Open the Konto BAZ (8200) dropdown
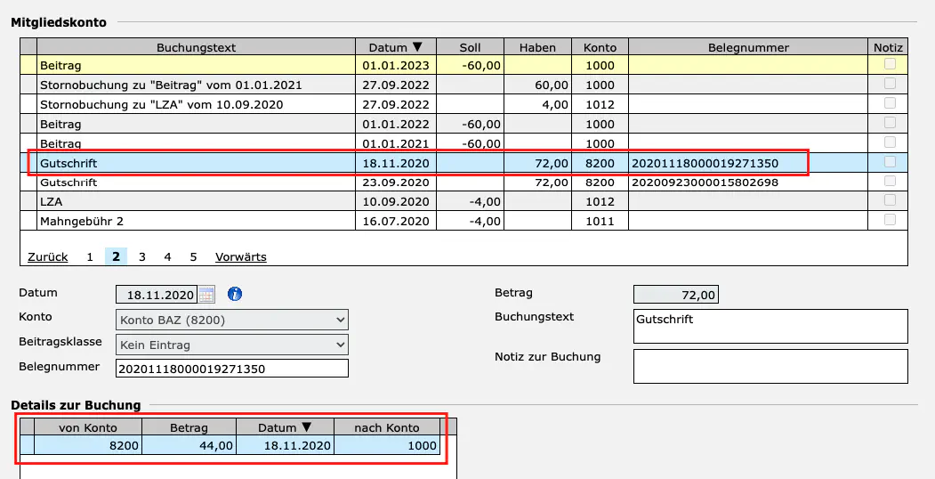Image resolution: width=935 pixels, height=479 pixels. (x=232, y=320)
